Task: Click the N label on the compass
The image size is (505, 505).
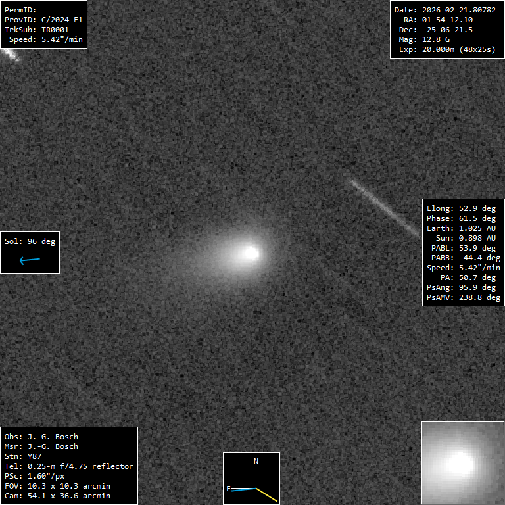Action: 256,461
